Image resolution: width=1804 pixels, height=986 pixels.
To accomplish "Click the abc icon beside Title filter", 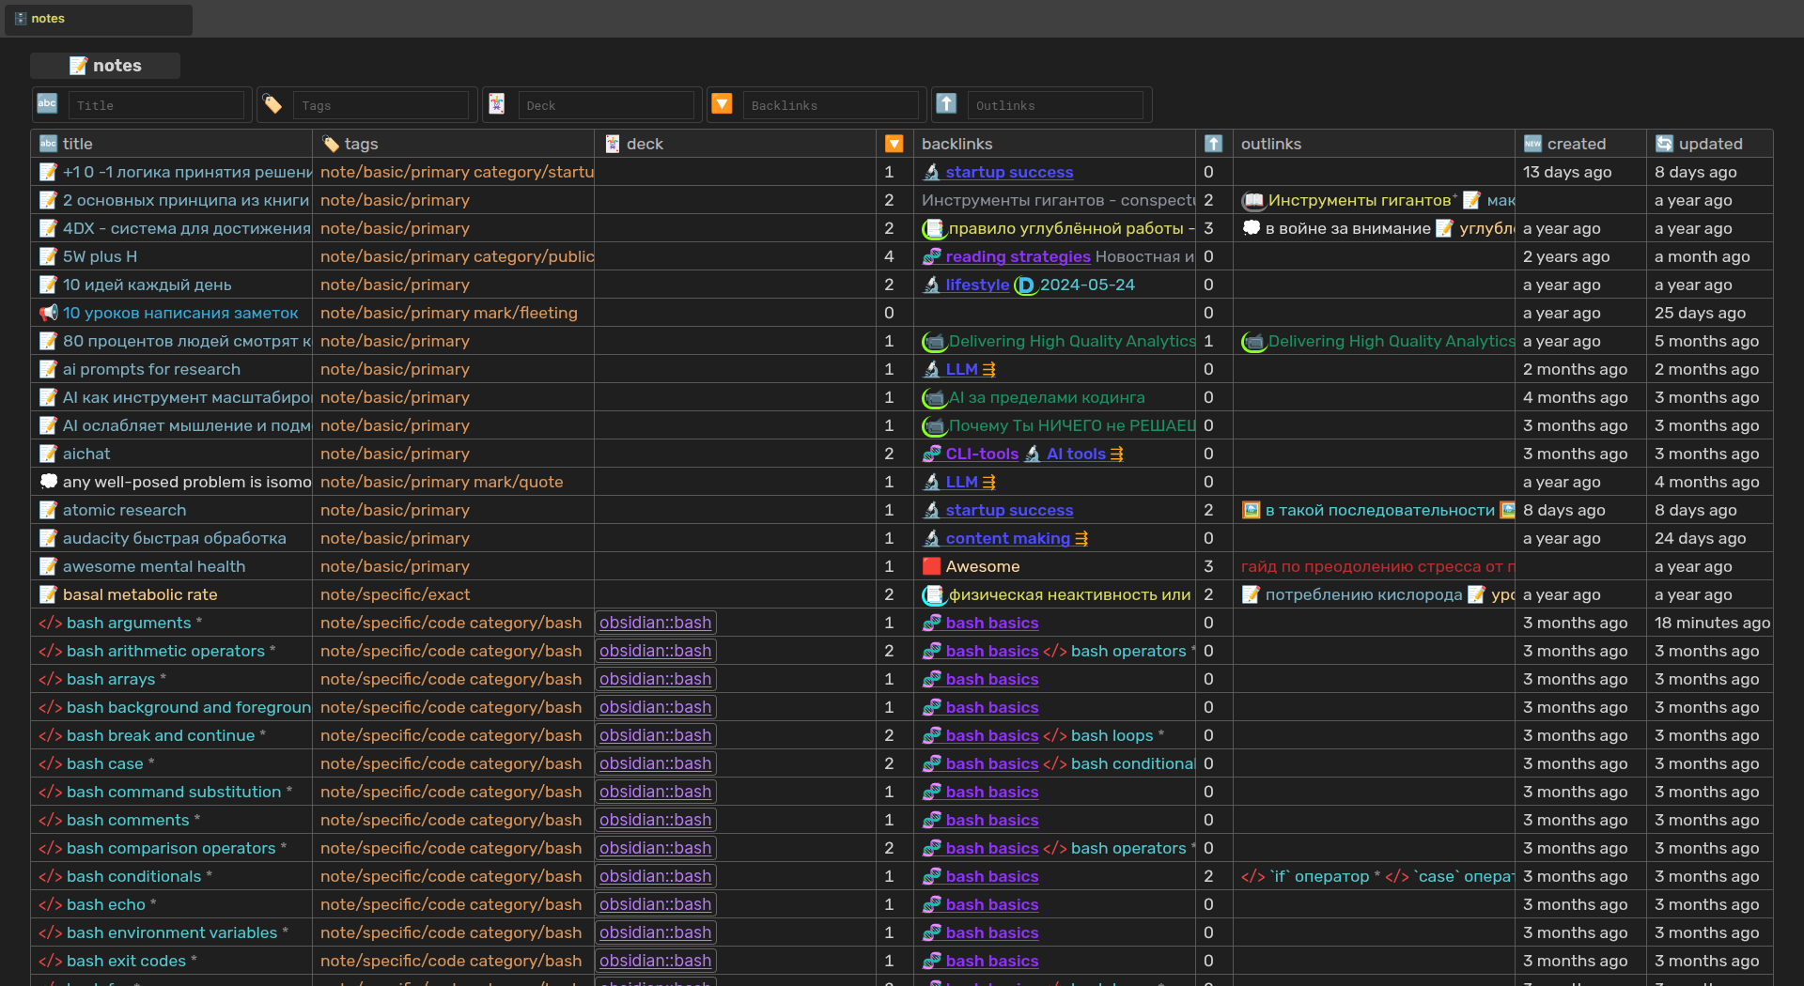I will pos(47,104).
